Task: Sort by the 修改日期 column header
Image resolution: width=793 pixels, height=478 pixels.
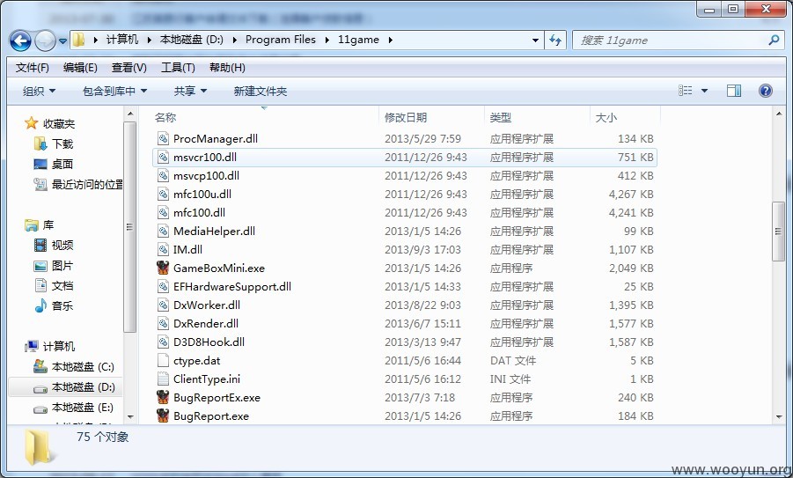Action: pos(406,117)
